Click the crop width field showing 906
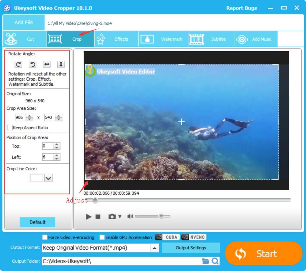Image resolution: width=306 pixels, height=271 pixels. [20, 117]
